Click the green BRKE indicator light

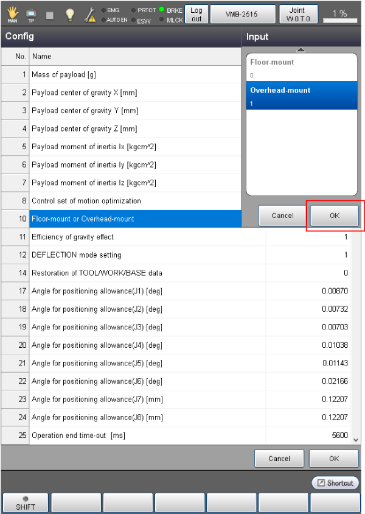pos(162,10)
